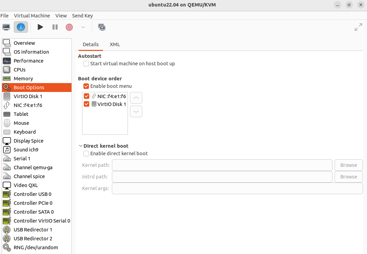Open the manage snapshots icon
The image size is (367, 254).
click(x=102, y=27)
